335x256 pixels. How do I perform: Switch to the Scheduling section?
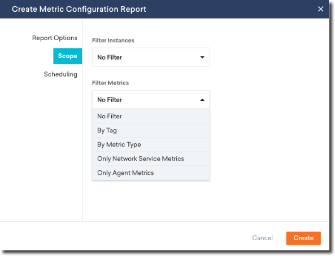(60, 74)
